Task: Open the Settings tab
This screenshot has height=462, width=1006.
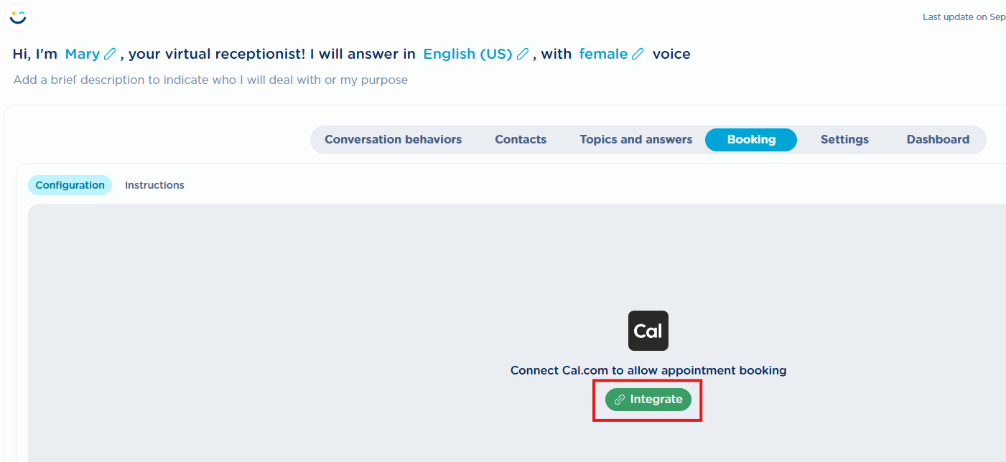Action: pos(844,140)
